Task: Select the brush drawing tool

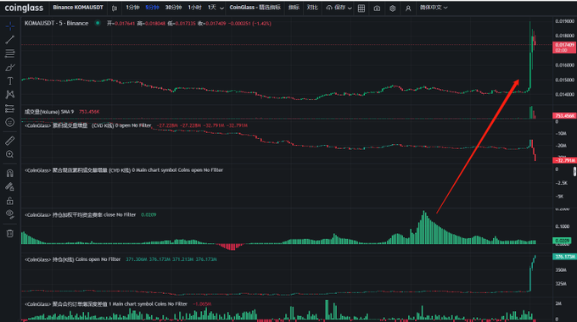Action: click(10, 68)
